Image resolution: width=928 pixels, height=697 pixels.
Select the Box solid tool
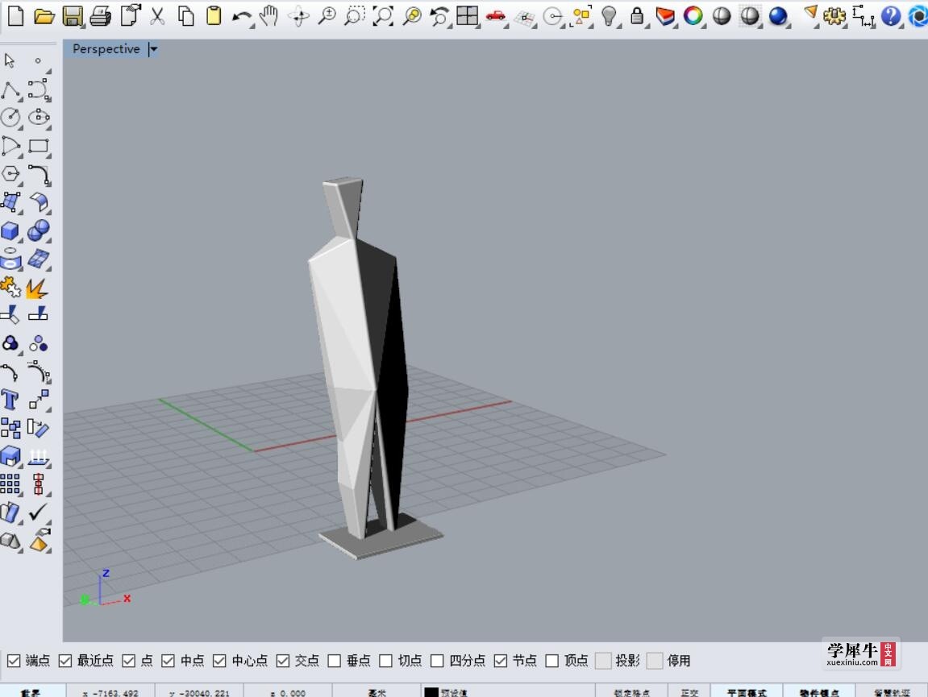pyautogui.click(x=10, y=230)
